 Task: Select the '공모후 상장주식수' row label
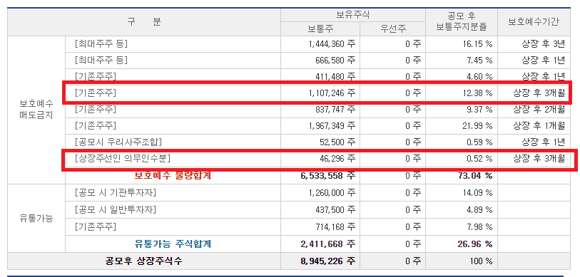point(143,261)
